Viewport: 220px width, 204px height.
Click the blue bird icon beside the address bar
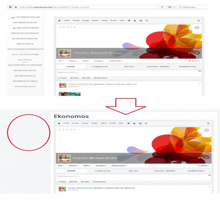pyautogui.click(x=169, y=7)
